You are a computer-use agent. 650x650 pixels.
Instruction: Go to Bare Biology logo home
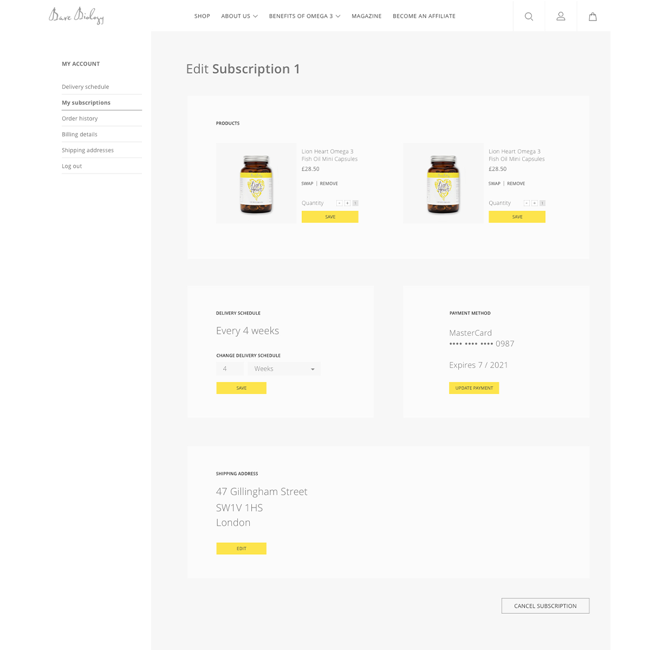click(x=76, y=16)
